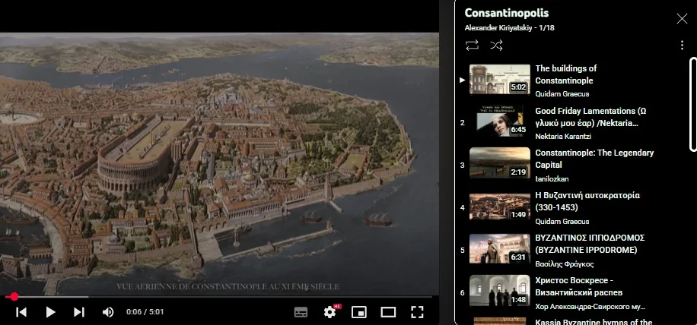Open Good Friday Lamentations video thumbnail
The width and height of the screenshot is (697, 325).
point(500,122)
